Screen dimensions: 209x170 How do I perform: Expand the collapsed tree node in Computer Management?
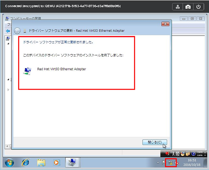[8, 90]
